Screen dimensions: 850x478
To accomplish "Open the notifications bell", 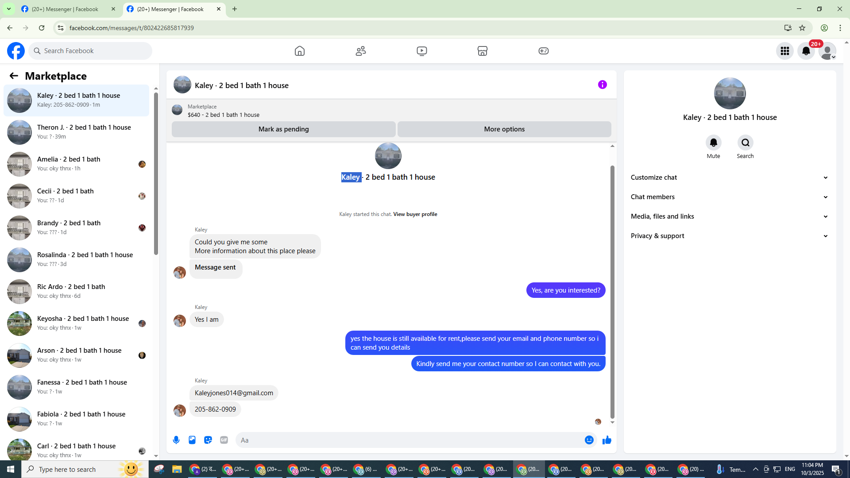I will (806, 51).
